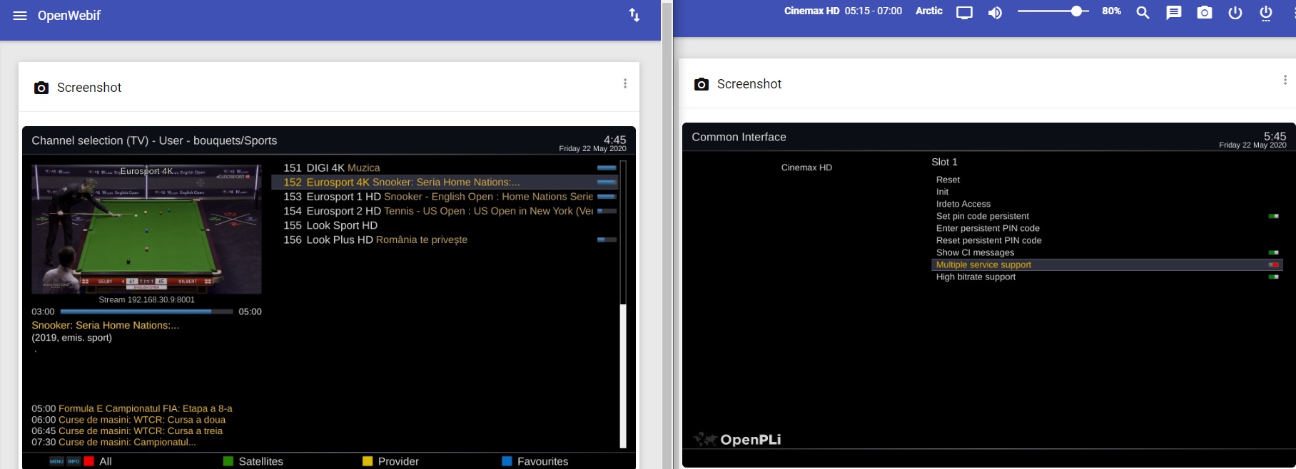Screen dimensions: 1296x469
Task: Toggle High bitrate support switch
Action: click(1273, 277)
